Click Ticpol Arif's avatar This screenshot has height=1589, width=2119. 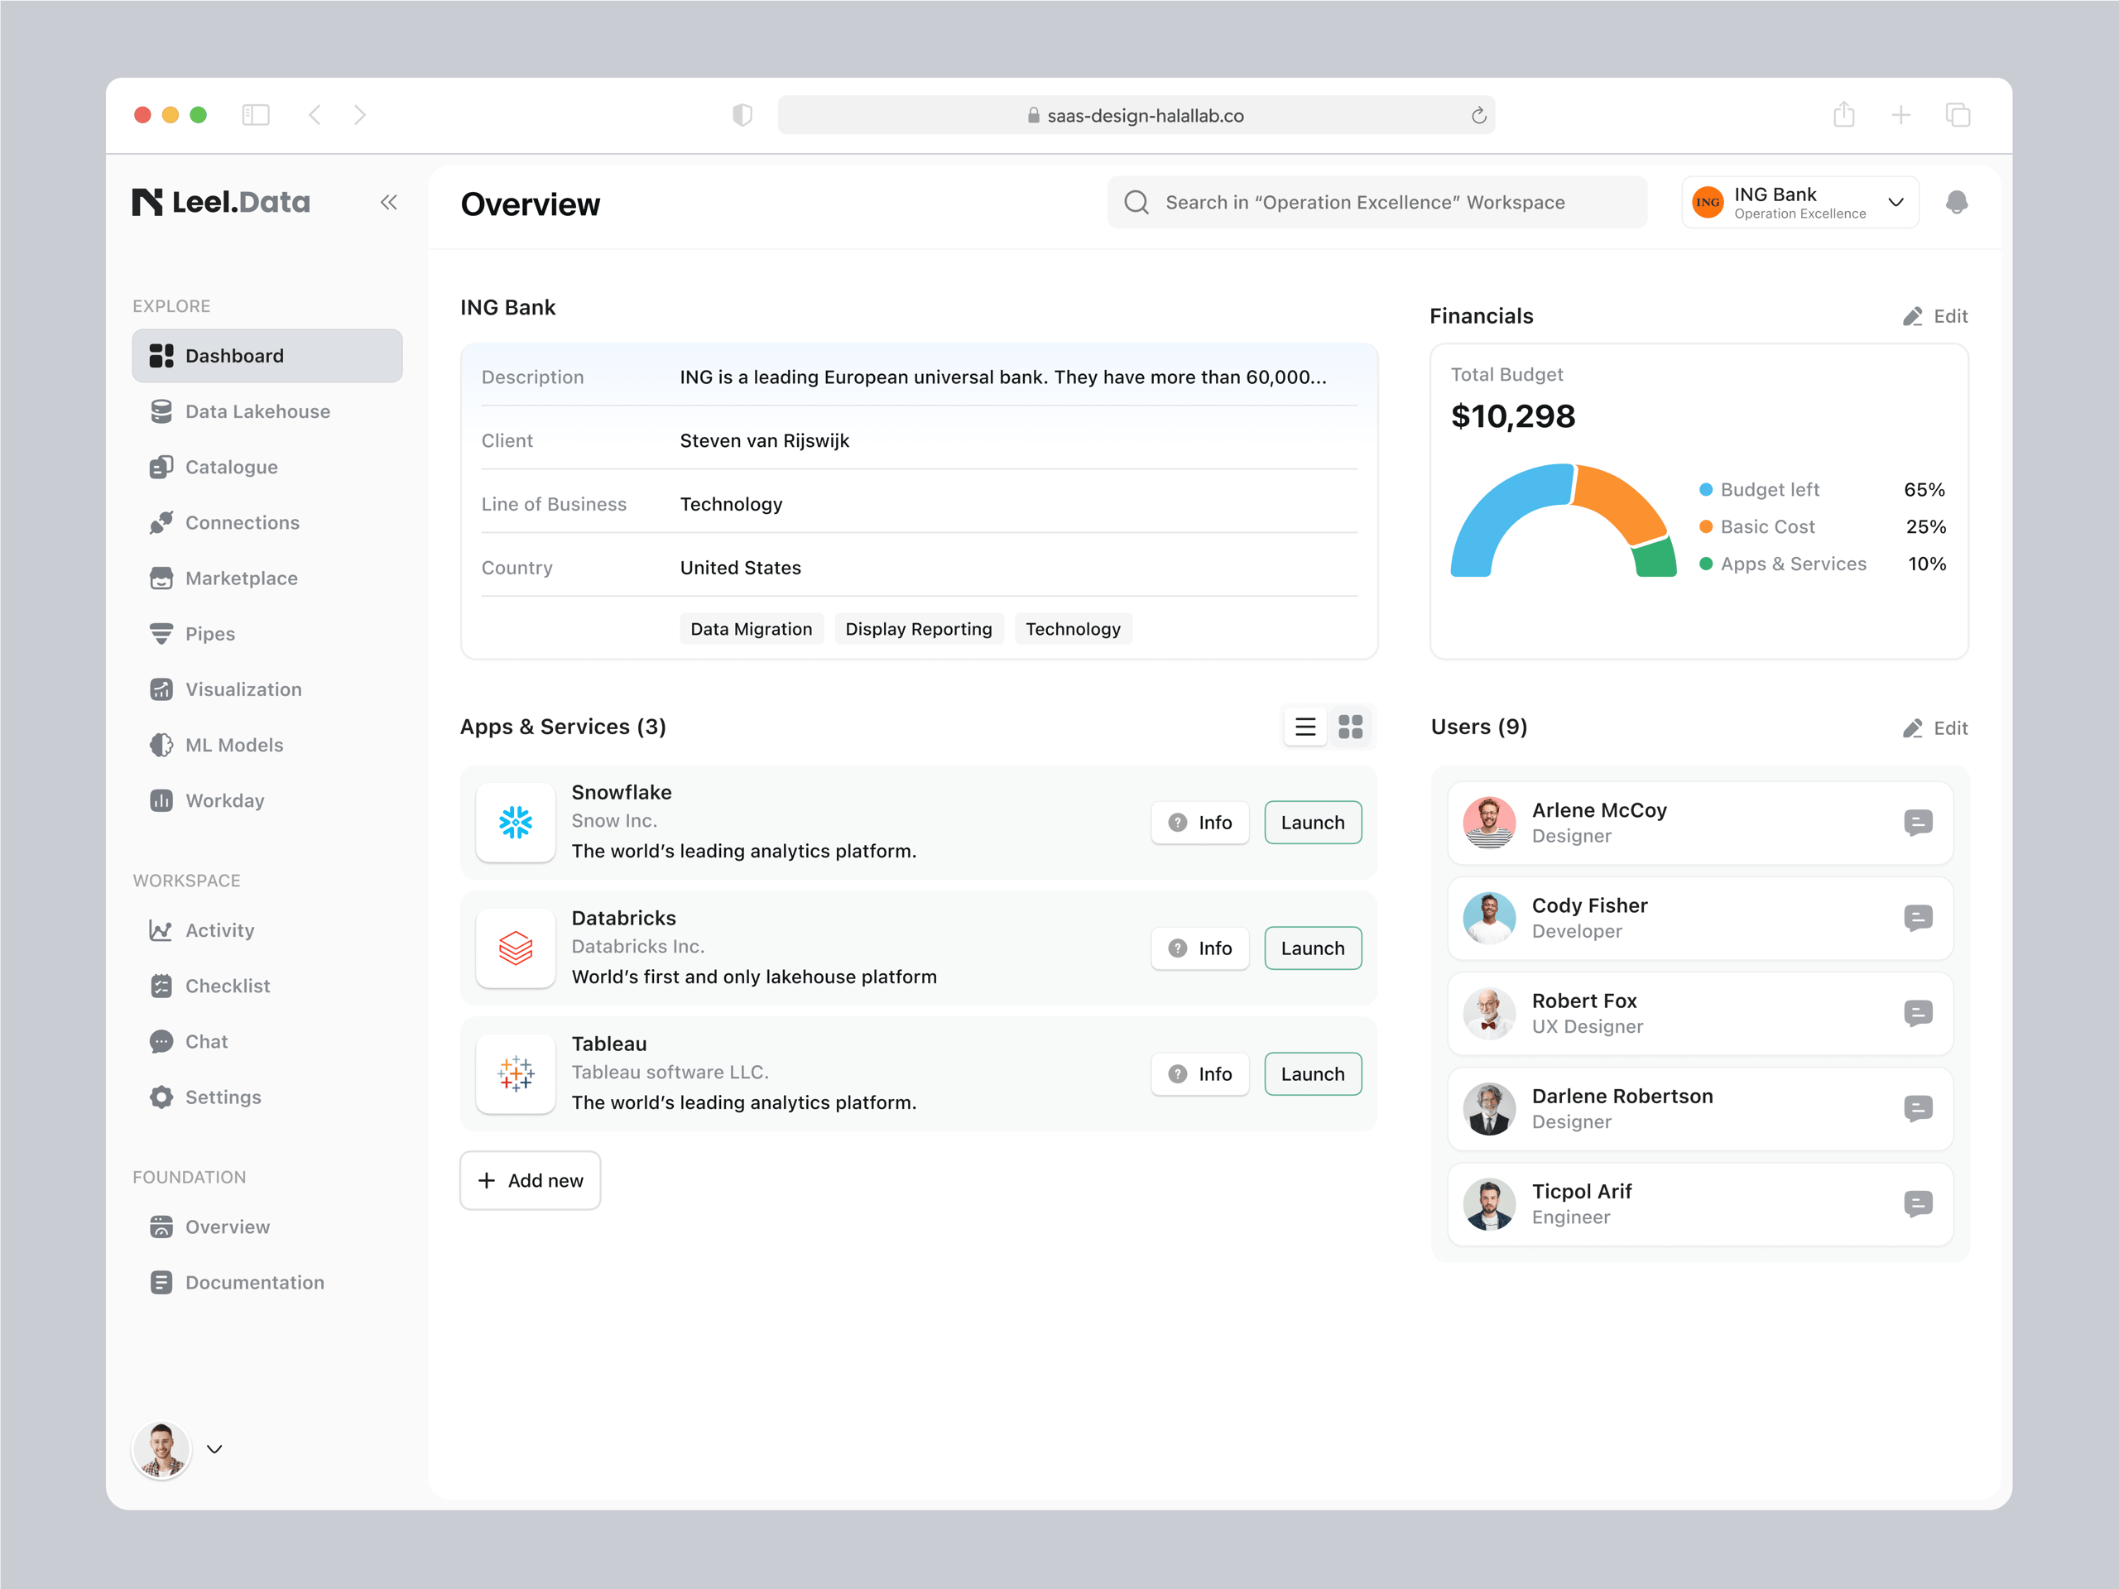[x=1488, y=1204]
